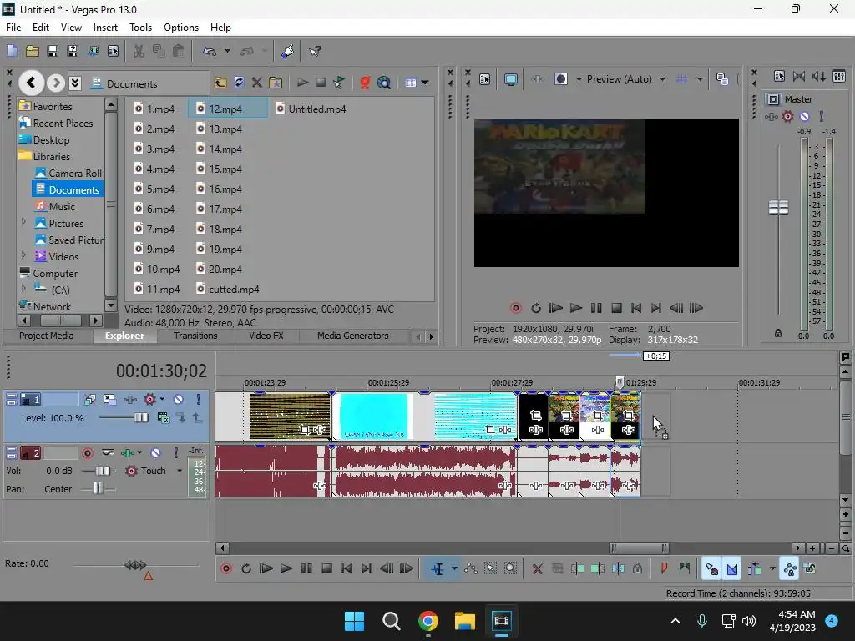
Task: Click the Undo arrow icon
Action: 210,51
